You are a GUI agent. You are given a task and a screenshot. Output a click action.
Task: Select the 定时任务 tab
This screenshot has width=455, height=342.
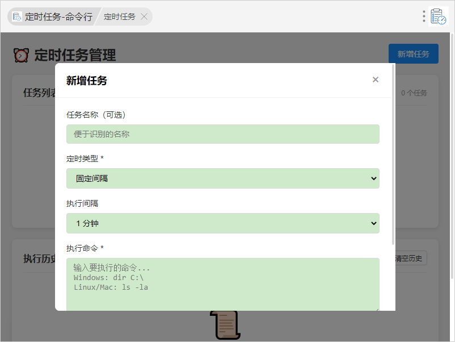pos(120,16)
